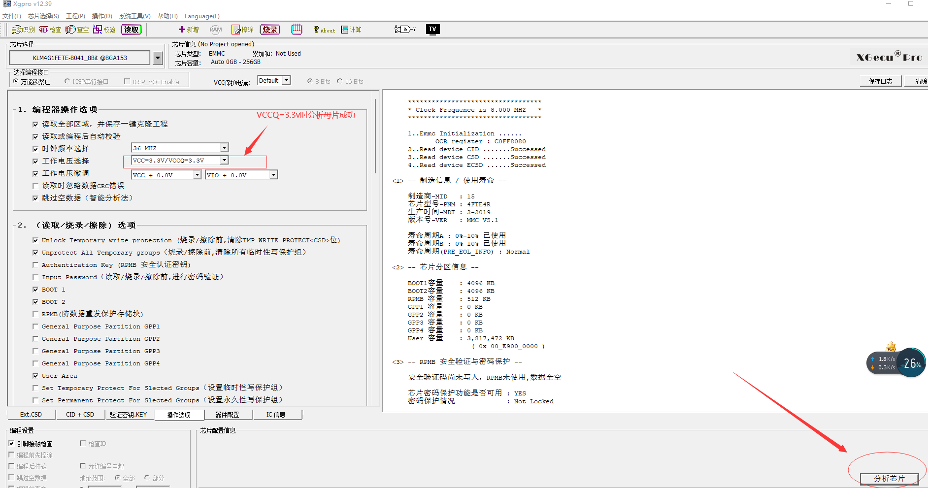The width and height of the screenshot is (928, 488).
Task: Toggle 读取时忽略数据CRC错误 checkbox
Action: point(35,186)
